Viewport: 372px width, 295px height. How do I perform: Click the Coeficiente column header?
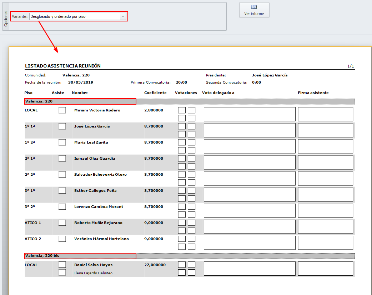pos(155,93)
